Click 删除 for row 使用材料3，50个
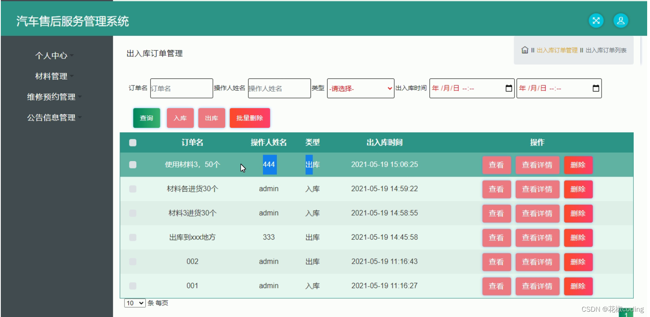This screenshot has height=317, width=650. coord(578,165)
